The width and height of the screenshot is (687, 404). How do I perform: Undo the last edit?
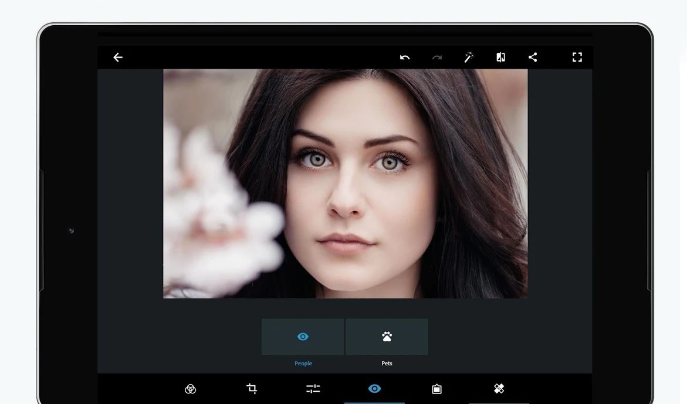coord(405,57)
